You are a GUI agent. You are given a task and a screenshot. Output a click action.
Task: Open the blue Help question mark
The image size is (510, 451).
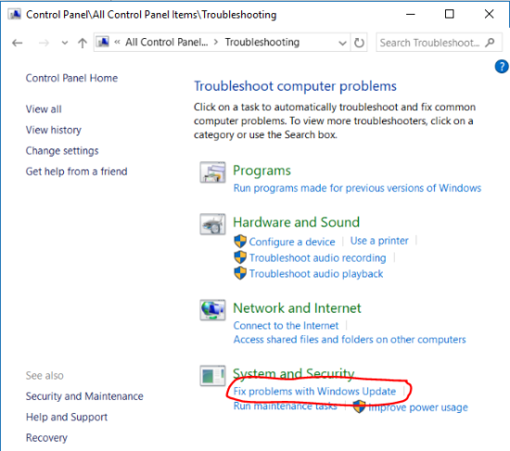click(502, 67)
